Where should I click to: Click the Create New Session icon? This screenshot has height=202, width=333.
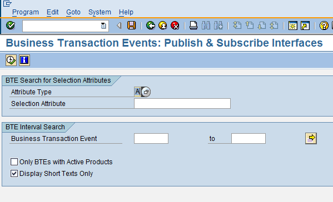tap(292, 26)
